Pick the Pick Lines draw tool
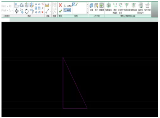The height and width of the screenshot is (118, 160). click(77, 4)
